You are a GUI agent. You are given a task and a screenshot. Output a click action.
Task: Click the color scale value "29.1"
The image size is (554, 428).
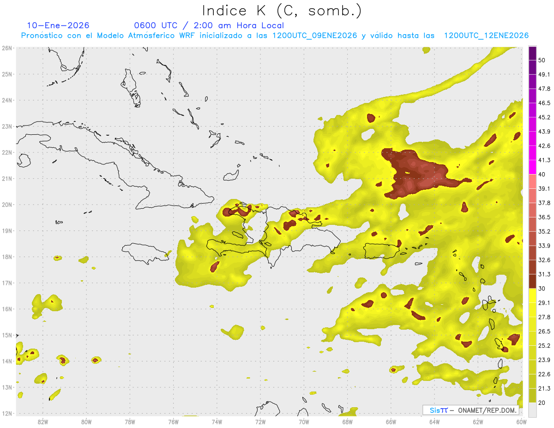coord(544,303)
